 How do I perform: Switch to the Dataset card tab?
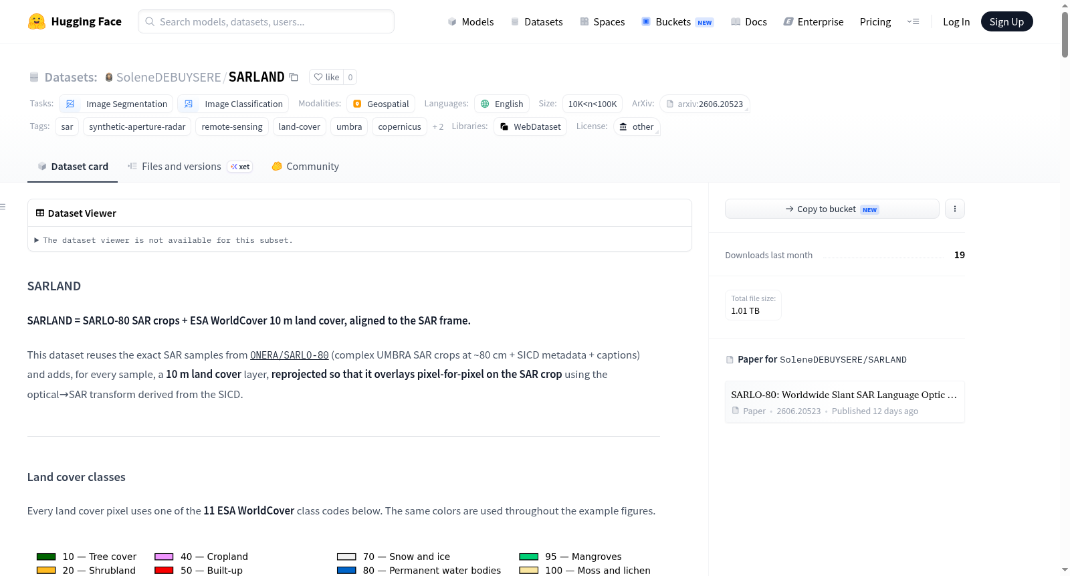pos(72,167)
